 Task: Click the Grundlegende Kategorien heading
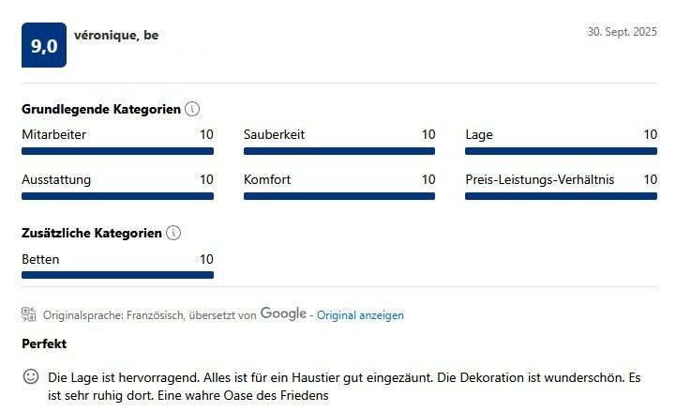[101, 110]
